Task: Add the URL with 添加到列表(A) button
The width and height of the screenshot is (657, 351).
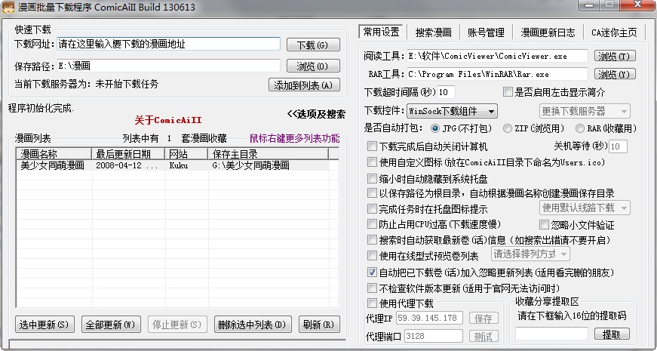Action: (x=302, y=85)
